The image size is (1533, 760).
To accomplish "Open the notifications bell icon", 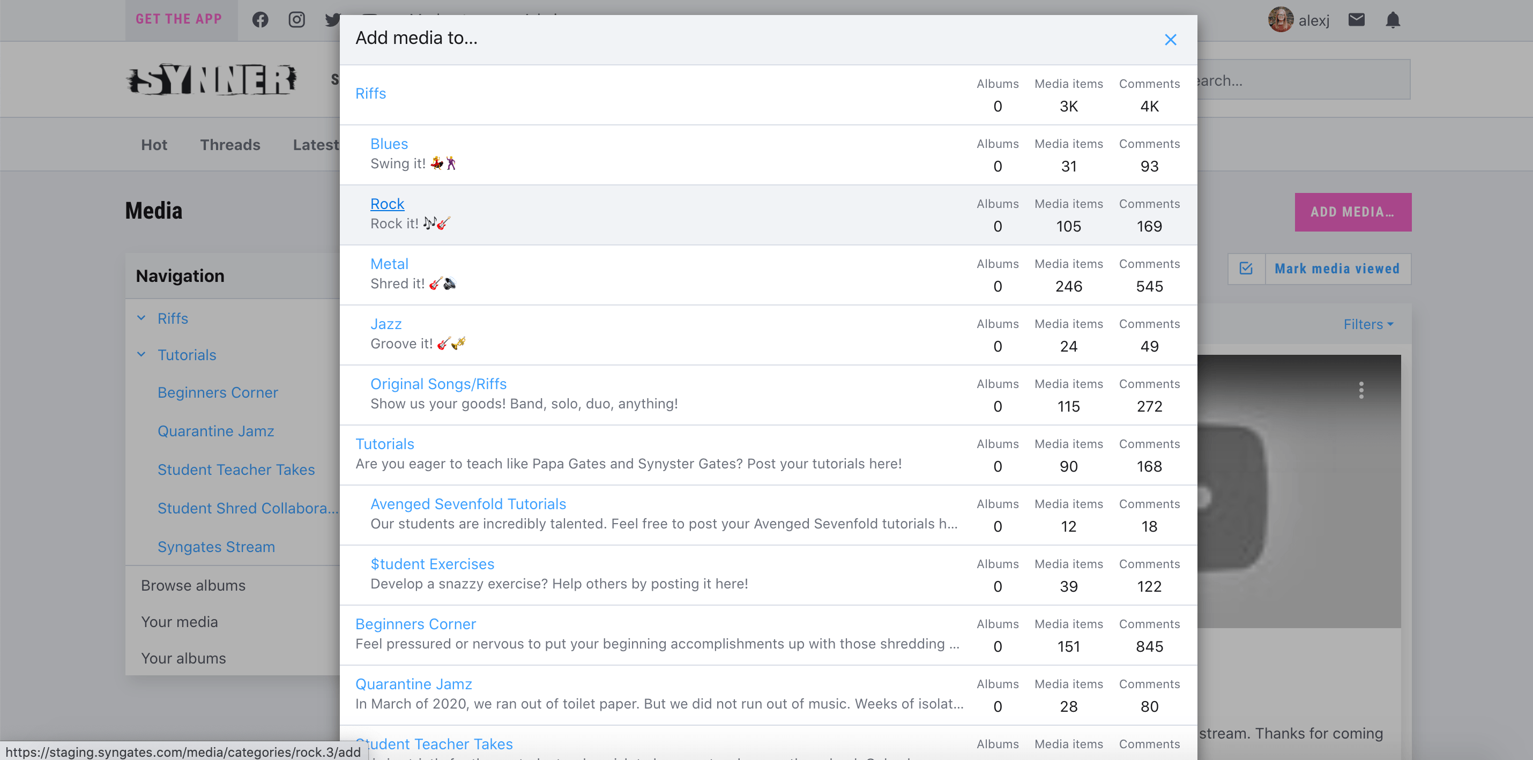I will 1393,20.
